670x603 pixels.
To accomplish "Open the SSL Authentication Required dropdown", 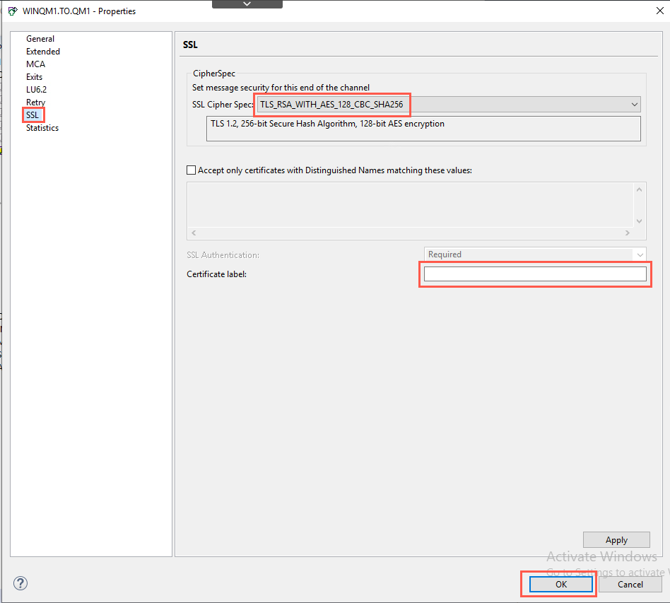I will click(x=535, y=254).
